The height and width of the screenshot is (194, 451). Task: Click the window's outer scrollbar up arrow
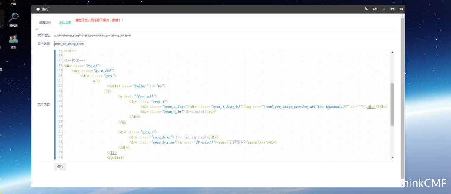(403, 15)
